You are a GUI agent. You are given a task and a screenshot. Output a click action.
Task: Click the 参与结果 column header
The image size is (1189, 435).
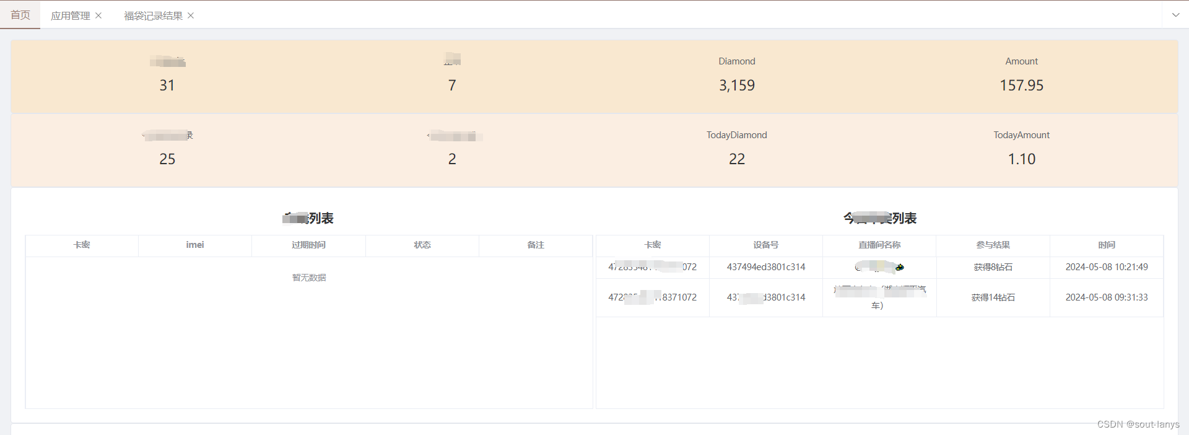pyautogui.click(x=993, y=245)
